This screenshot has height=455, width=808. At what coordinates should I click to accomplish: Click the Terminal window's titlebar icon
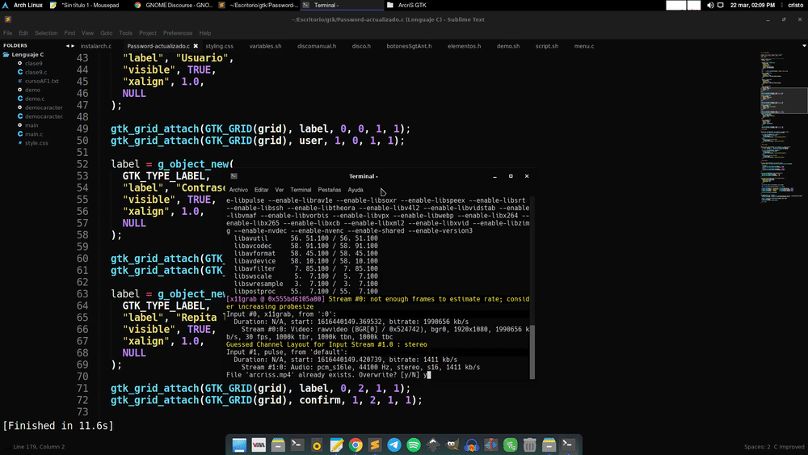(234, 176)
